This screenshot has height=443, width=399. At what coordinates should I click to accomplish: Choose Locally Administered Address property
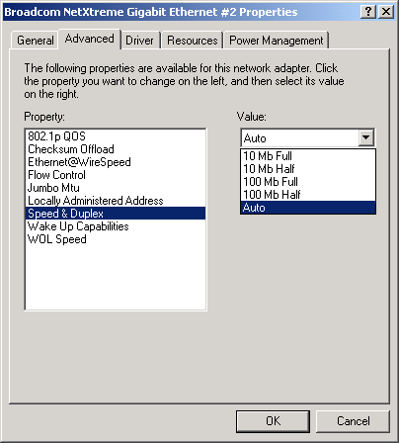(x=116, y=201)
